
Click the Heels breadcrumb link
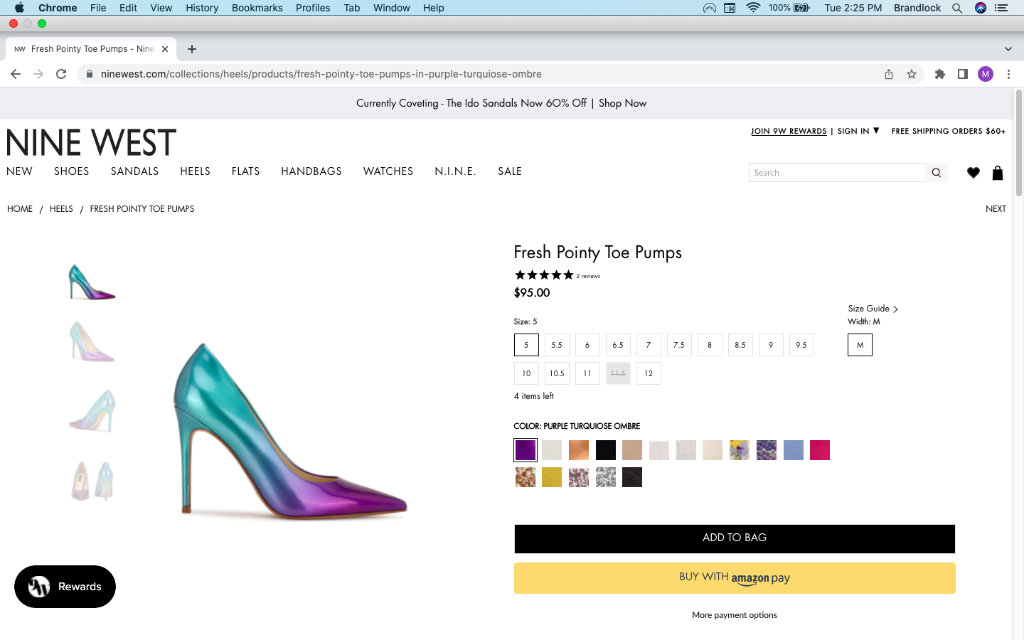click(x=61, y=209)
